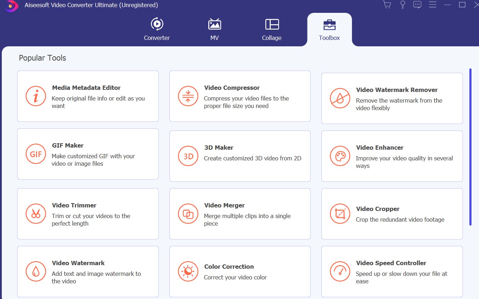This screenshot has width=479, height=299.
Task: Switch to the Collage tab
Action: point(272,29)
